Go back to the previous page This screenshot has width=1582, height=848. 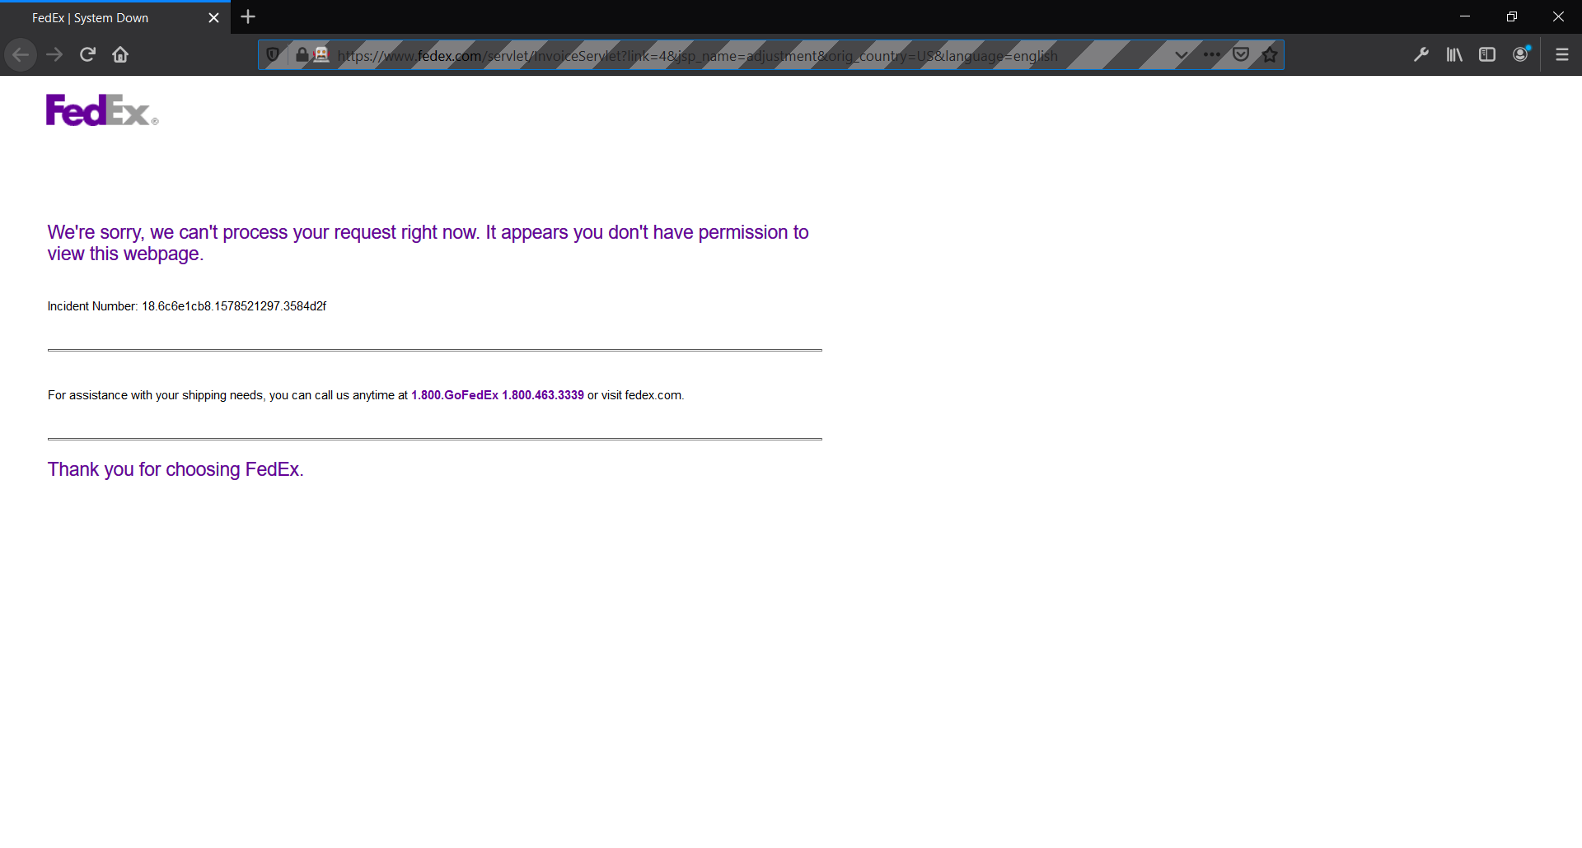tap(21, 55)
